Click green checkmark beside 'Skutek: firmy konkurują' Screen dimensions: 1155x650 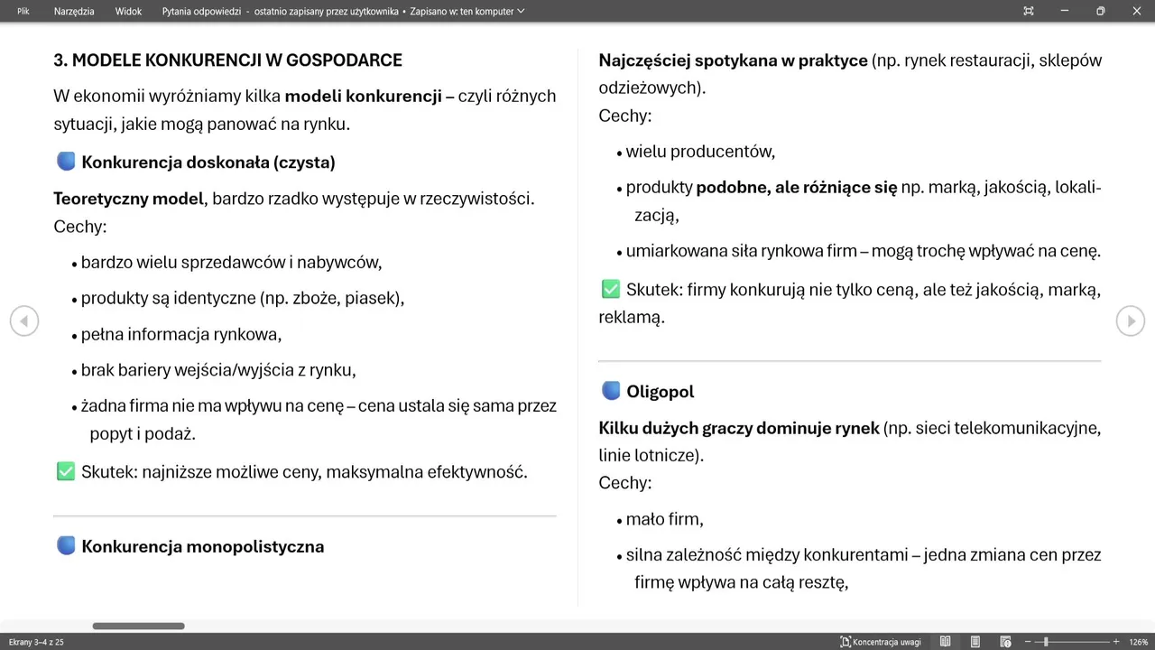pyautogui.click(x=611, y=289)
